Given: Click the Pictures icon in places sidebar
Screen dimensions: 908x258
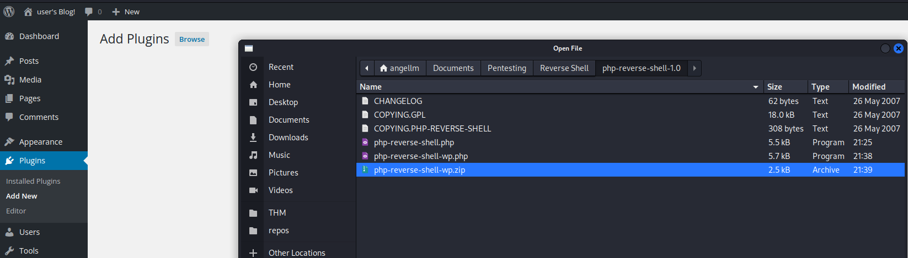Looking at the screenshot, I should [x=253, y=173].
